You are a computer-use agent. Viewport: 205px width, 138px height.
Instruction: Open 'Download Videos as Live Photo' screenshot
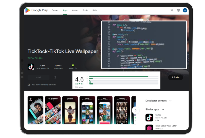(x=122, y=110)
